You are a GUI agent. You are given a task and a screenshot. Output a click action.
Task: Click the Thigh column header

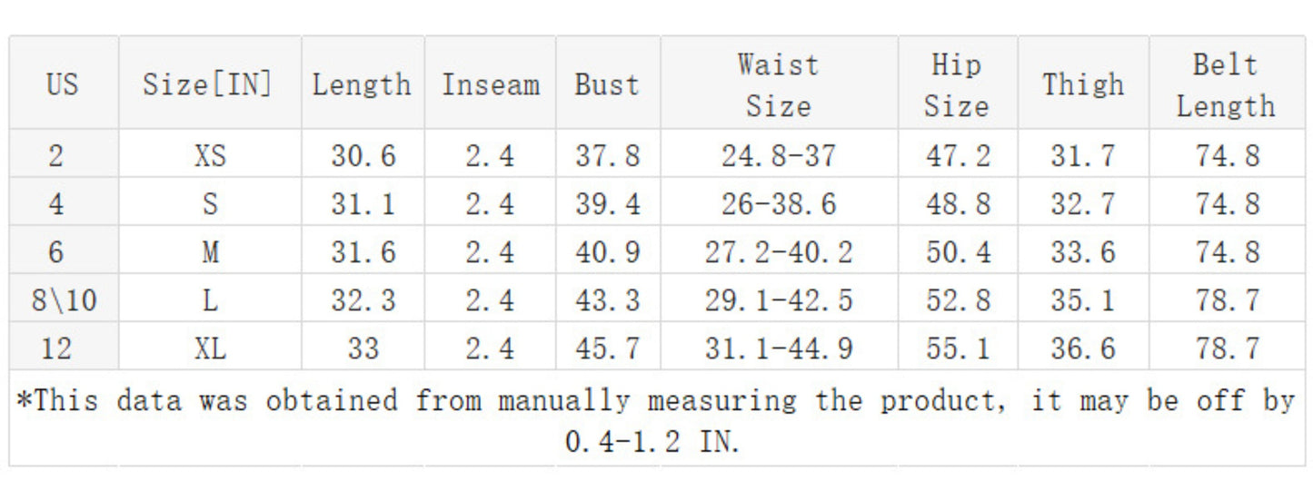(x=1082, y=84)
